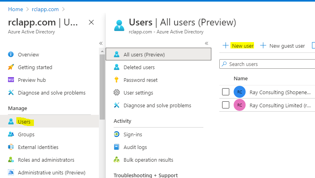Click the pink RC avatar for Ray Consulting Limited
Viewport: 315px width, 178px height.
(x=240, y=105)
